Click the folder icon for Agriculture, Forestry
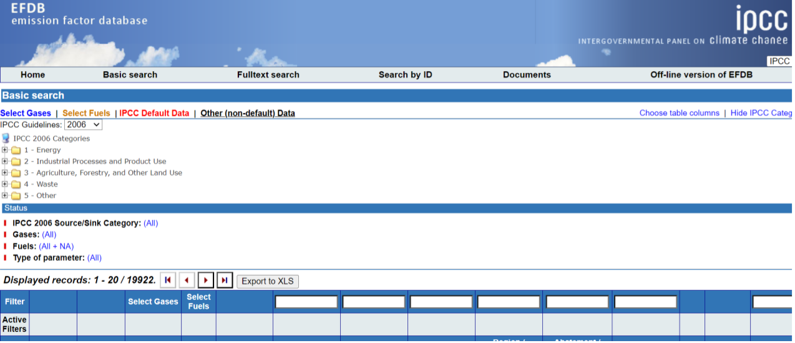 (x=16, y=173)
